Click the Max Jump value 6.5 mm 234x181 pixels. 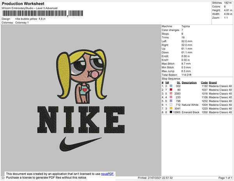tap(186, 71)
